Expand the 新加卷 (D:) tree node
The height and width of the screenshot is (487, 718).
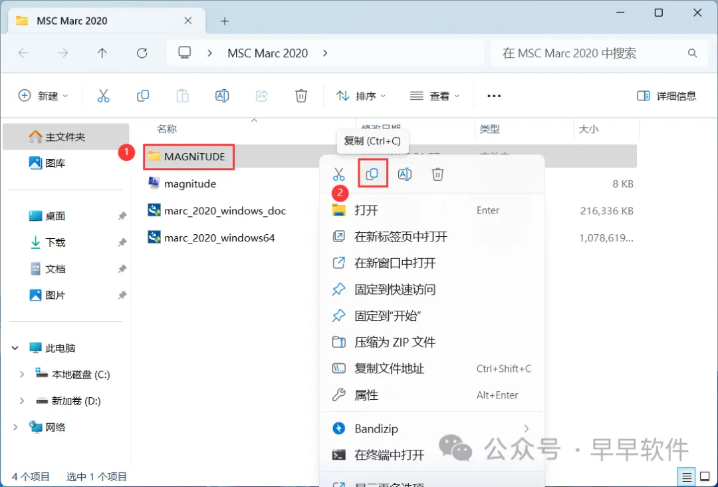[21, 401]
